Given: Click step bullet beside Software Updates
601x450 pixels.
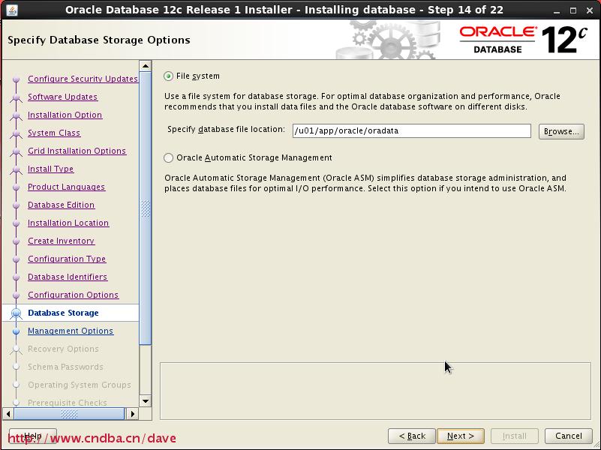Looking at the screenshot, I should 16,97.
